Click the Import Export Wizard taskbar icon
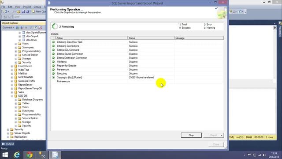282x159 pixels. pos(55,155)
